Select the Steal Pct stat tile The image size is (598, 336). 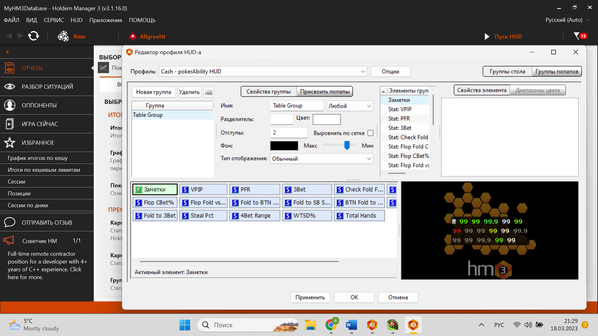(x=203, y=216)
